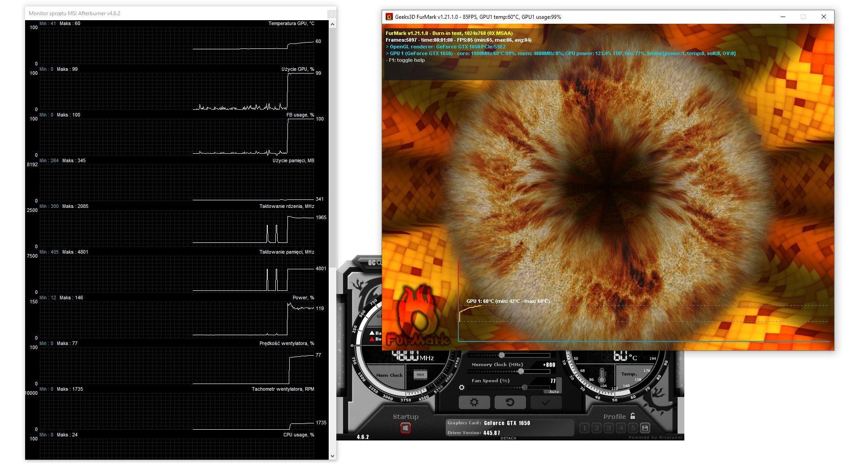Click the 'Użycie GPU, %' graph label

click(x=298, y=69)
